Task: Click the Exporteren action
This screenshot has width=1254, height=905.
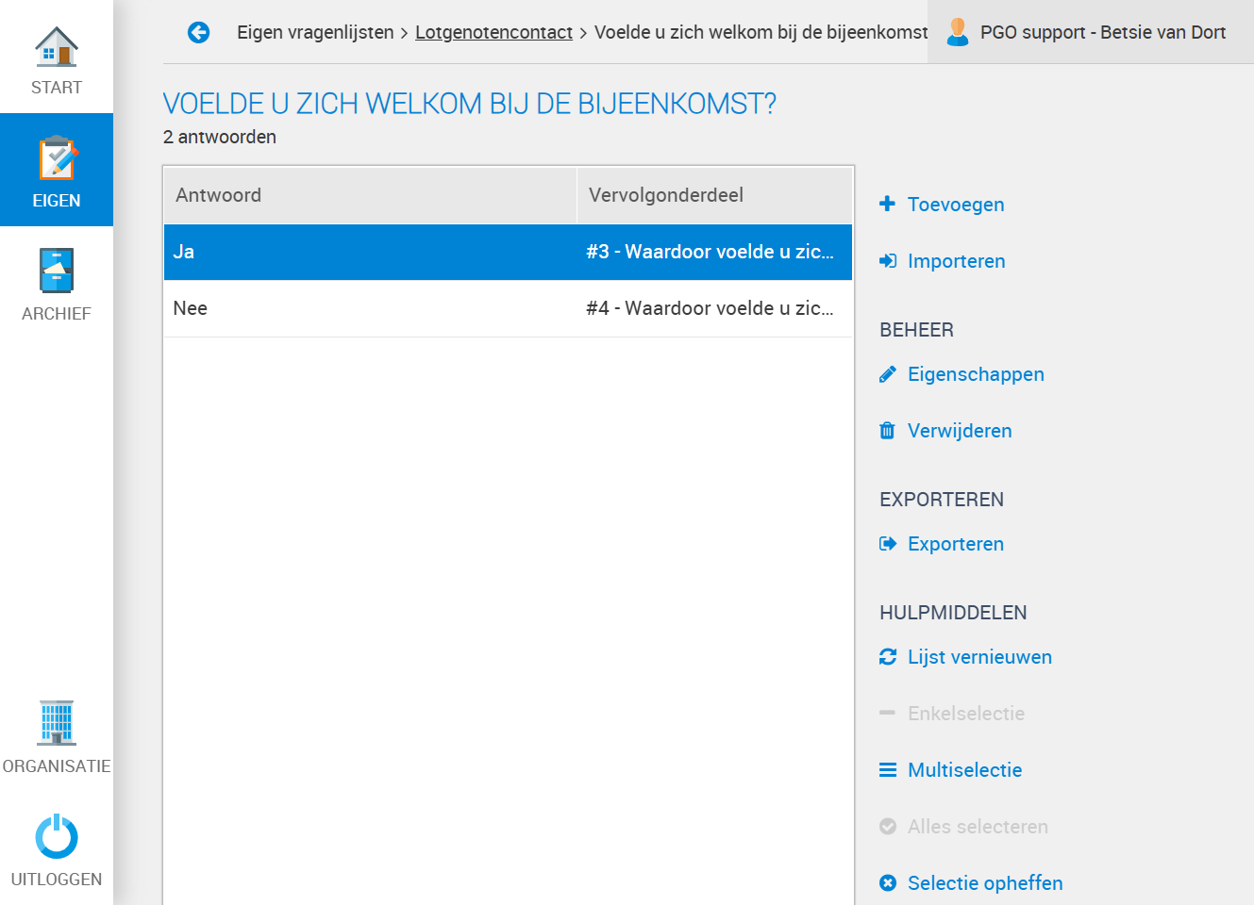Action: pos(956,544)
